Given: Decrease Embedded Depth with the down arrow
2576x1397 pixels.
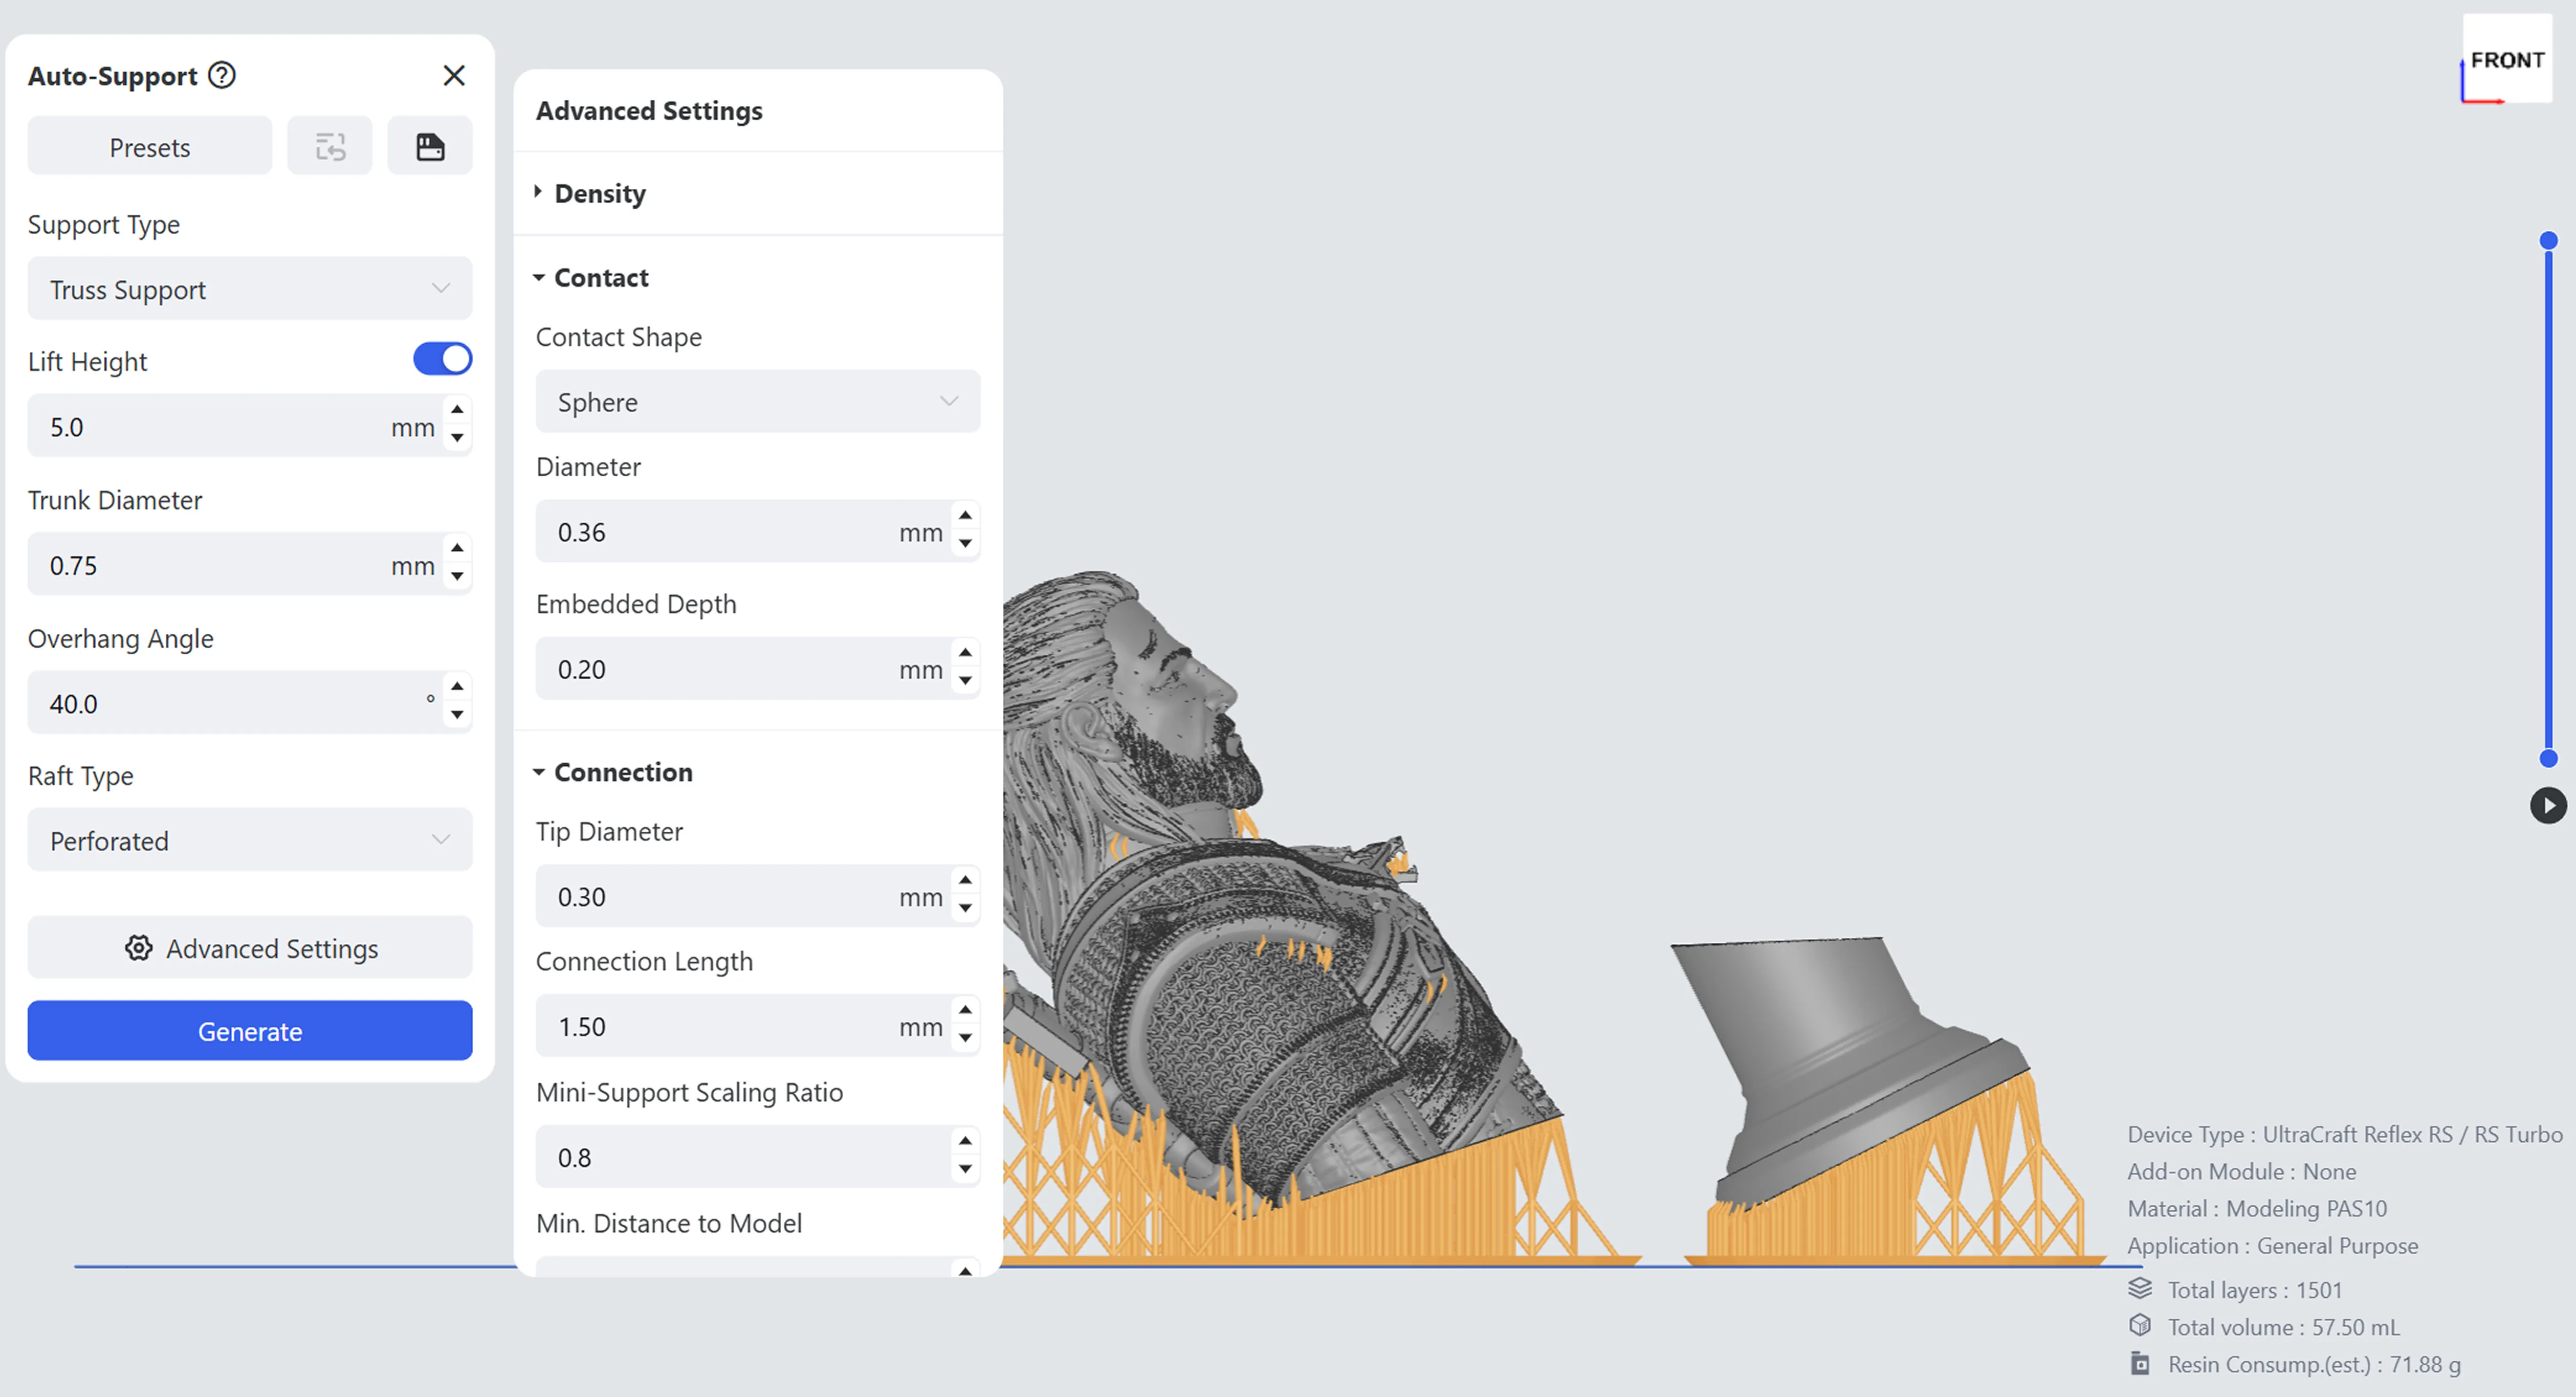Looking at the screenshot, I should coord(965,682).
